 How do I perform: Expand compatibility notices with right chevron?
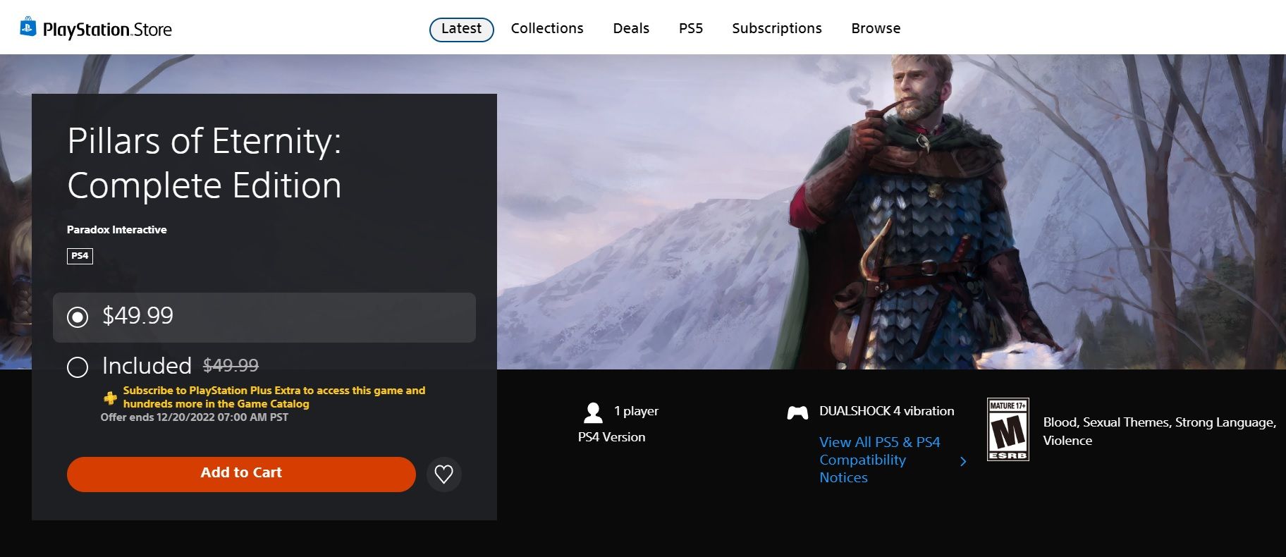click(x=964, y=461)
